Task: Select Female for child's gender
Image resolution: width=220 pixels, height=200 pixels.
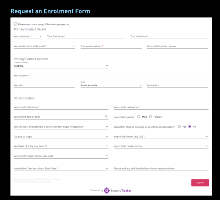Action: click(x=150, y=117)
